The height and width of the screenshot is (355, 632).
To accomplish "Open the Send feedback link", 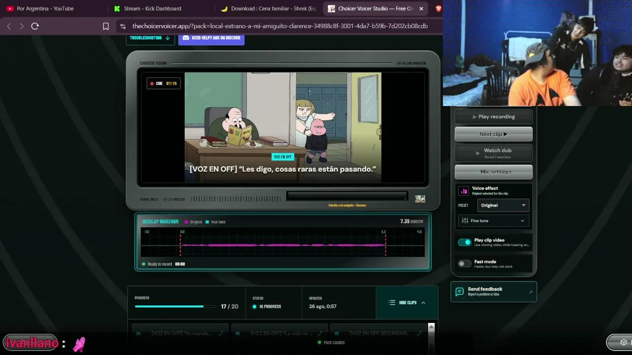I will pos(494,292).
